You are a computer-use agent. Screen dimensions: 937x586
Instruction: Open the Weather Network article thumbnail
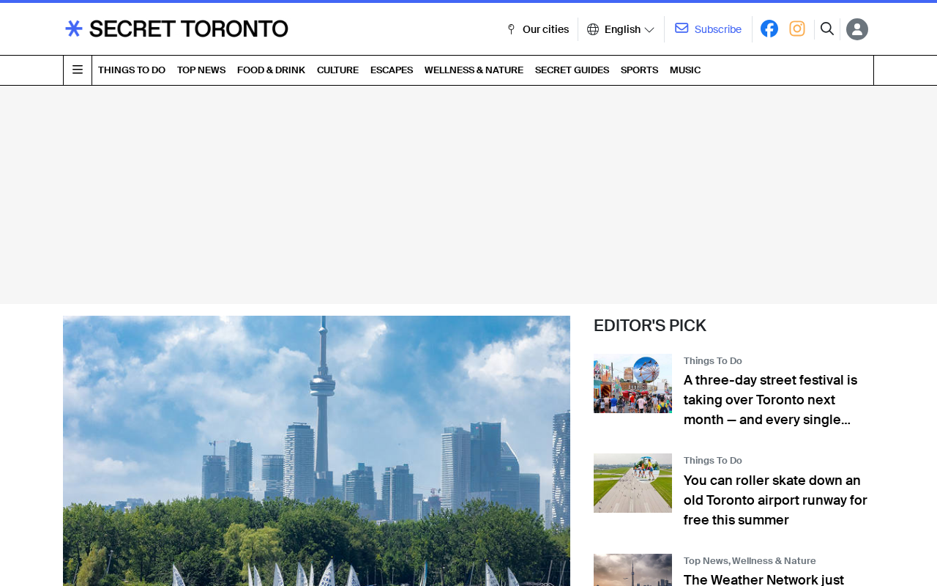click(x=632, y=570)
